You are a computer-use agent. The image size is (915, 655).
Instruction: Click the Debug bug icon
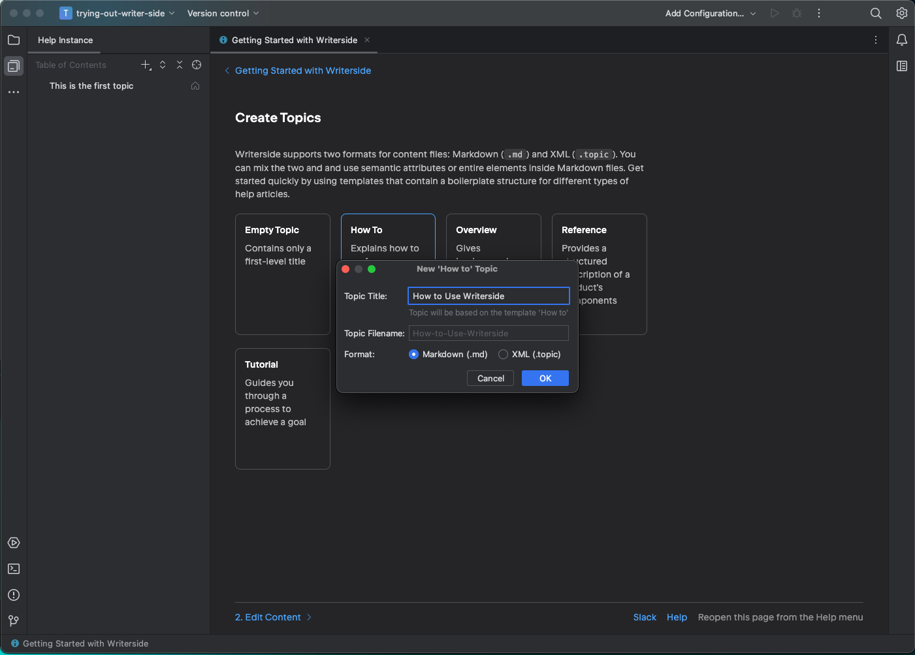797,13
